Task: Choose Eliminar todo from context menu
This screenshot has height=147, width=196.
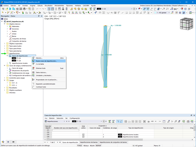Action: point(49,68)
